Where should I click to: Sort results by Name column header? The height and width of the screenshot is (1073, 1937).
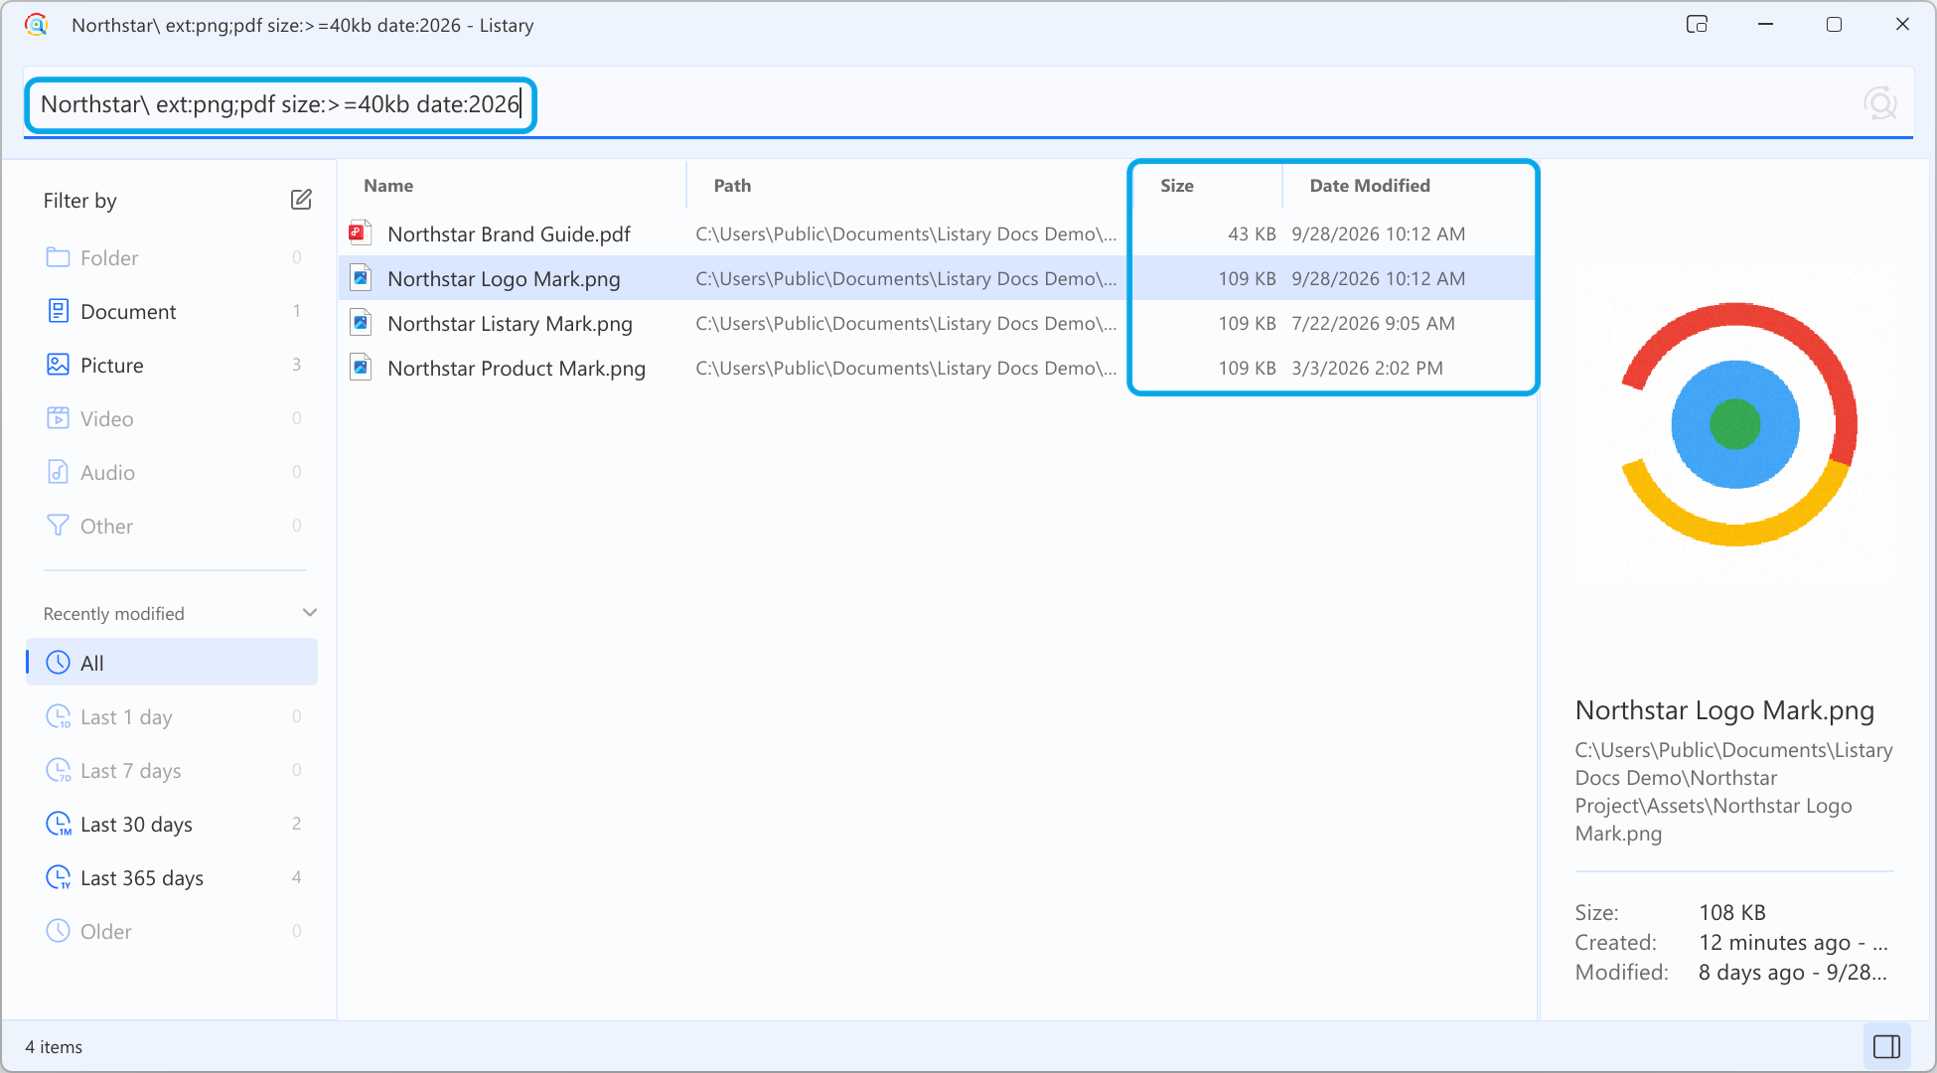[x=388, y=186]
